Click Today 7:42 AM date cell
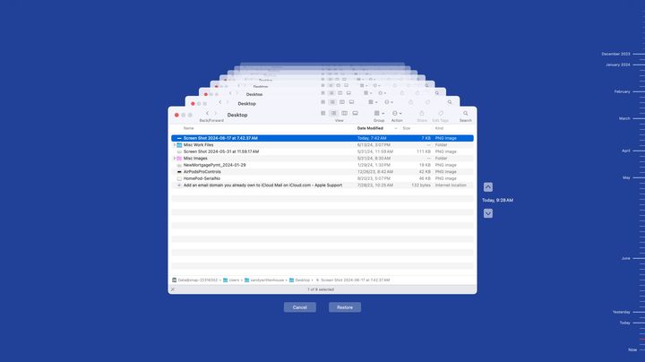The image size is (645, 362). (372, 138)
